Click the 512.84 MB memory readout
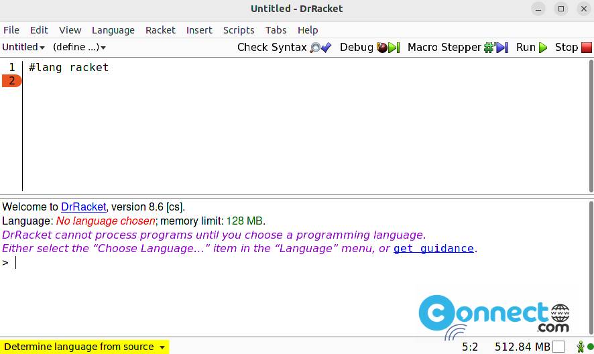The width and height of the screenshot is (594, 354). [x=522, y=347]
